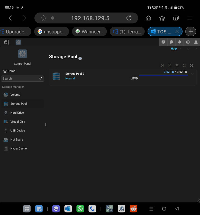Switch to the Wanneer... tab
The image size is (200, 215).
[x=90, y=31]
